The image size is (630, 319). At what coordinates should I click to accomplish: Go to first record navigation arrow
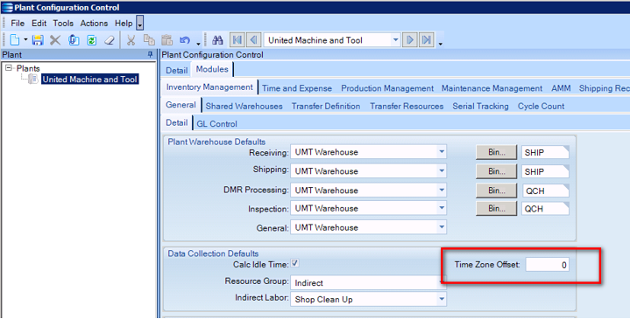[x=237, y=40]
